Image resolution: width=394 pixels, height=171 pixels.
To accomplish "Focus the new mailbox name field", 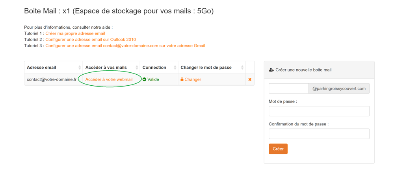I will 288,88.
